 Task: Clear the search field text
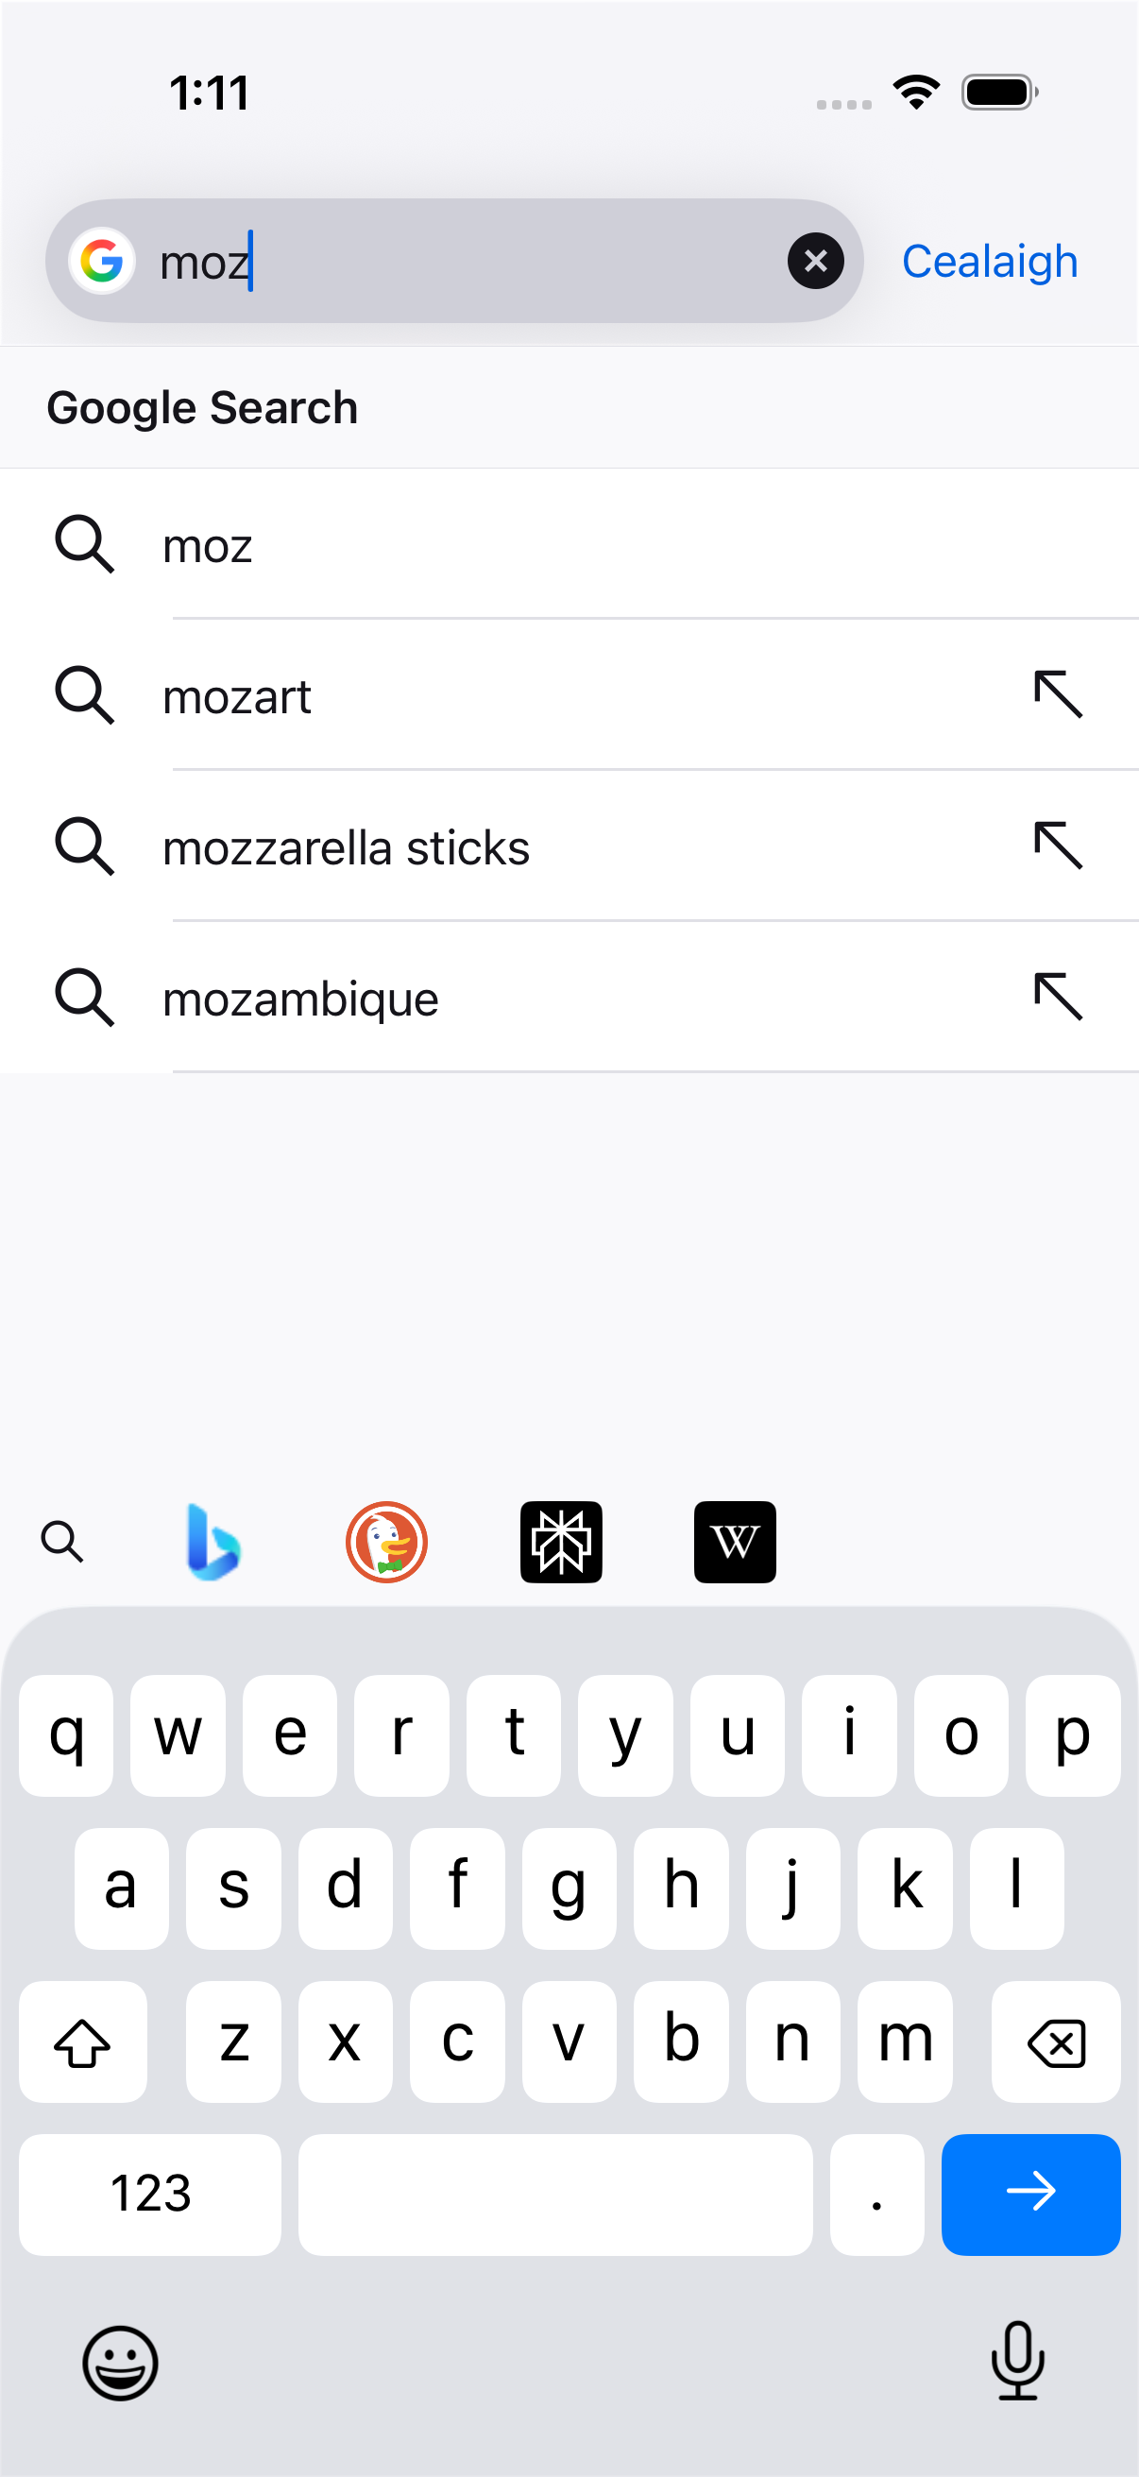click(x=815, y=261)
